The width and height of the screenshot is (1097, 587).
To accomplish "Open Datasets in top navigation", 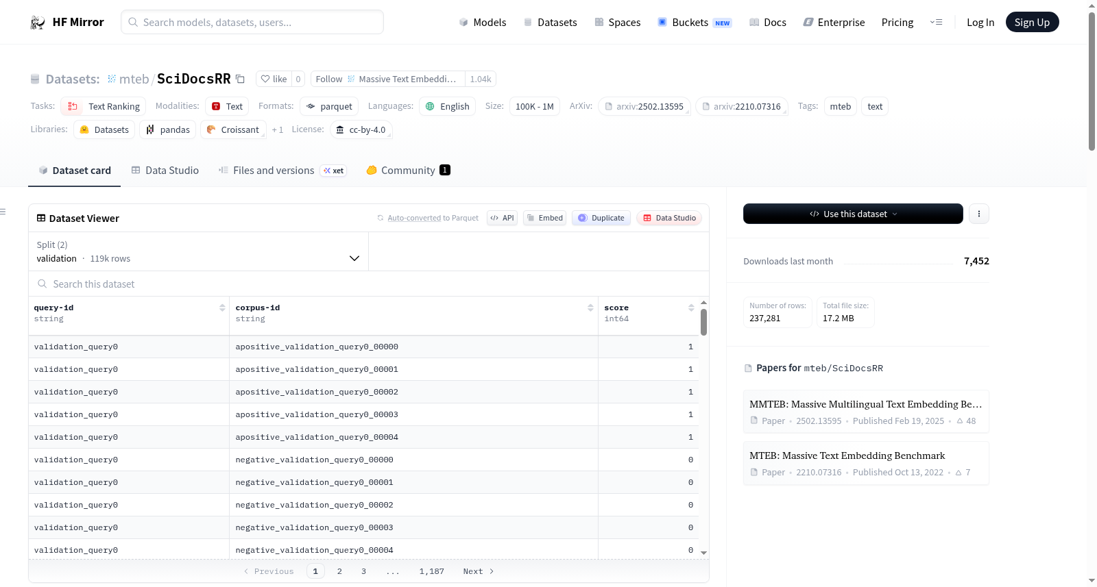I will click(550, 23).
